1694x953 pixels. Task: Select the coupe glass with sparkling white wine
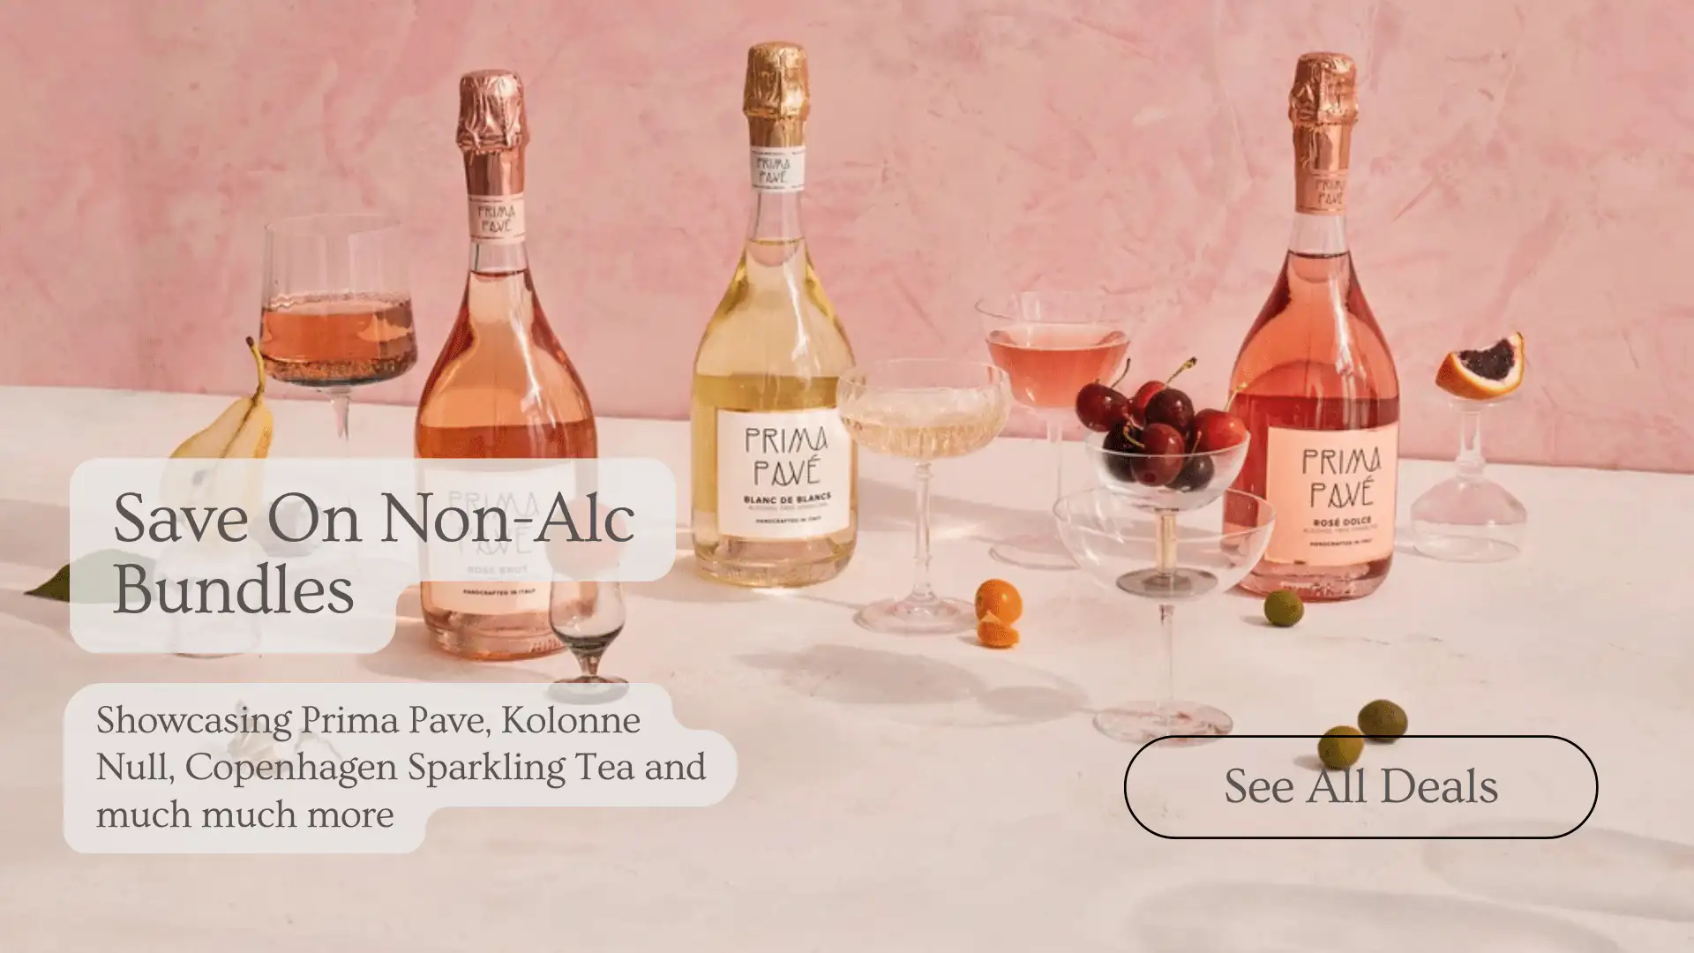pyautogui.click(x=923, y=496)
